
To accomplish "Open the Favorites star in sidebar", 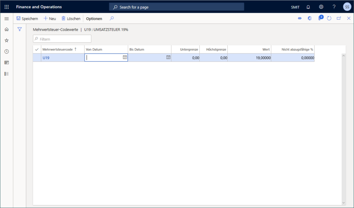I will (6, 40).
